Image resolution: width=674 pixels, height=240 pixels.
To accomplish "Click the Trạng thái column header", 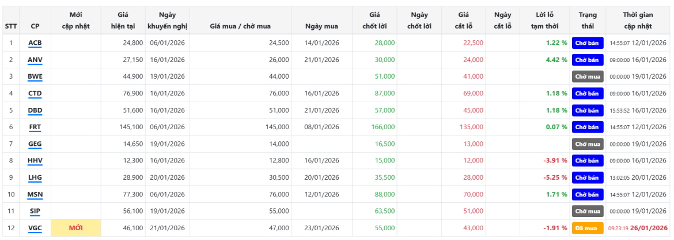I will [x=587, y=20].
